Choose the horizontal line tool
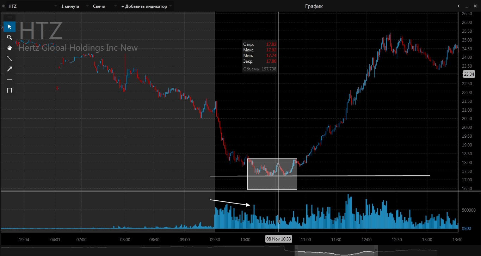This screenshot has width=481, height=256. point(10,80)
